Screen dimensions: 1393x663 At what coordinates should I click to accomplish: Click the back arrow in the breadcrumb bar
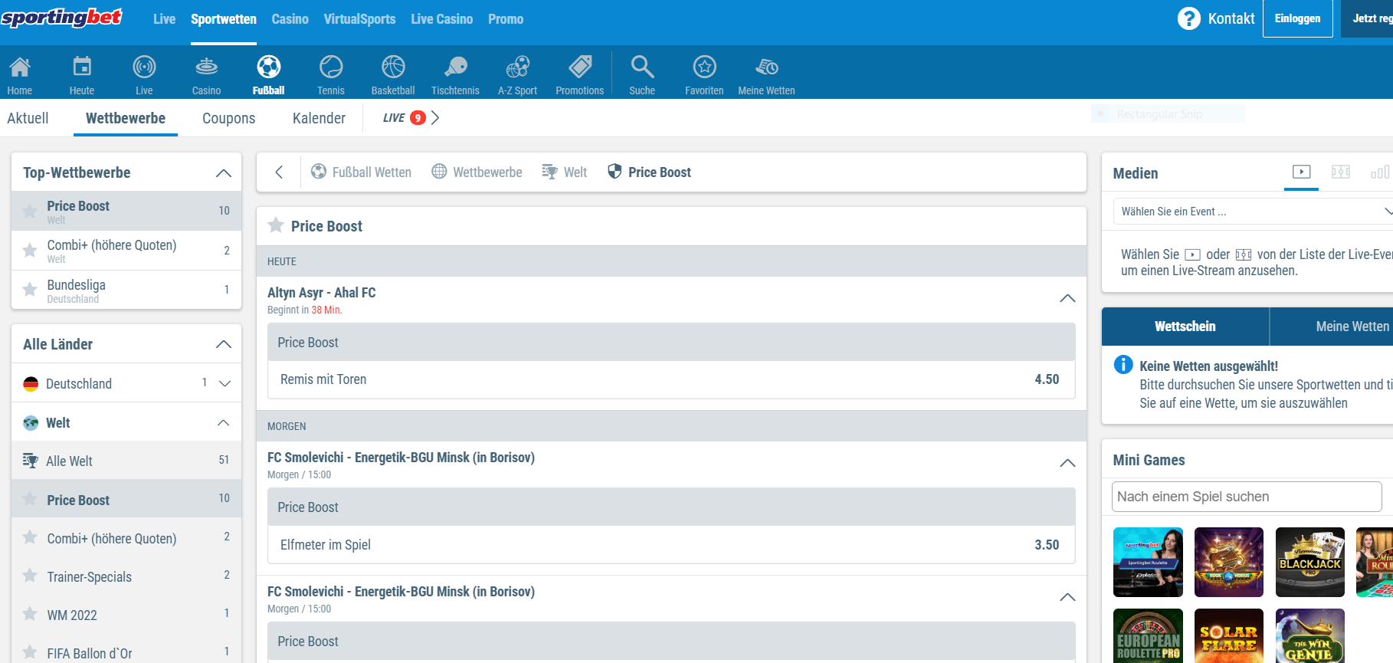279,172
